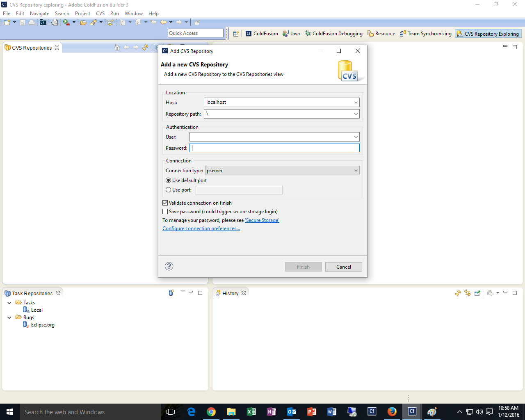Click the New CVS Repository toolbar icon
The image size is (525, 420).
[110, 22]
